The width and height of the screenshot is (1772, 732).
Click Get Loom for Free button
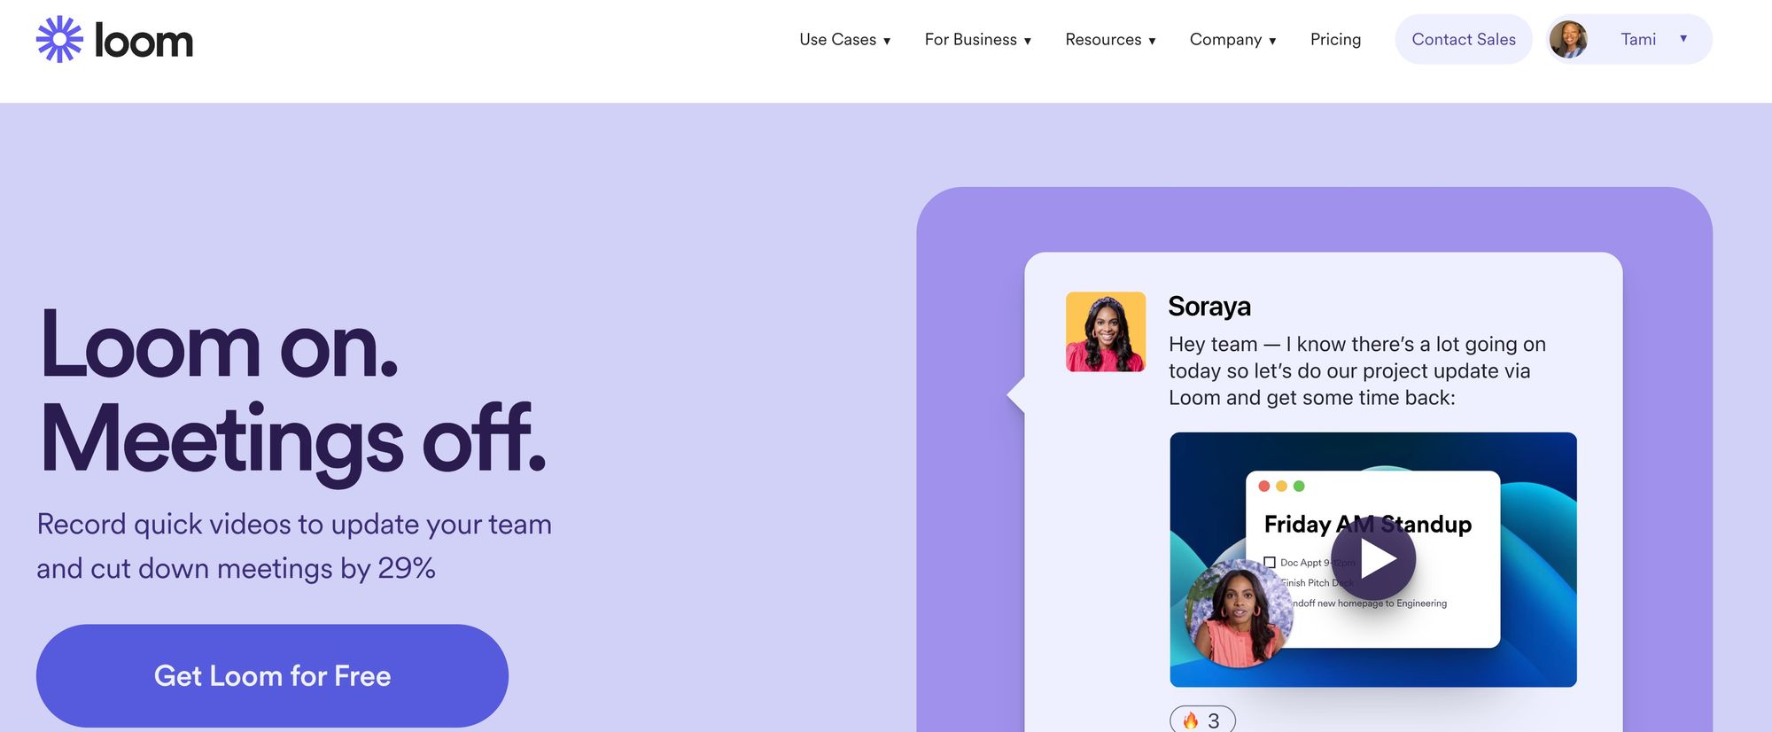(272, 675)
